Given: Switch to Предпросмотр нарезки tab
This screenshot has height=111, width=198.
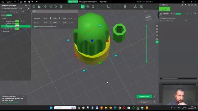Looking at the screenshot, I should point(88,2).
